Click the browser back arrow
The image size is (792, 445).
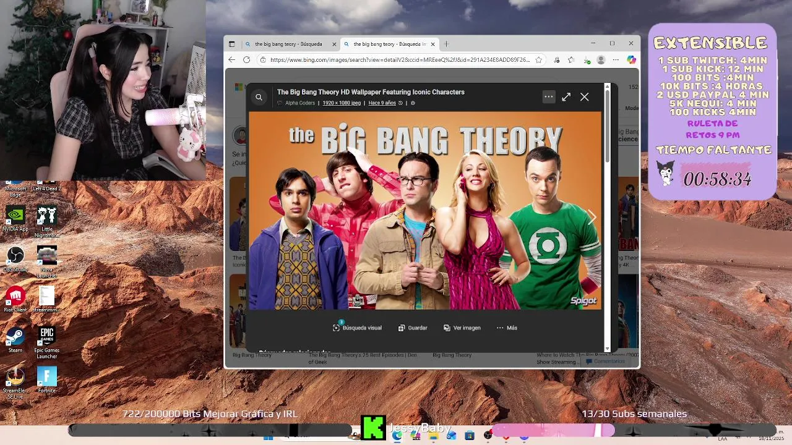(x=231, y=60)
